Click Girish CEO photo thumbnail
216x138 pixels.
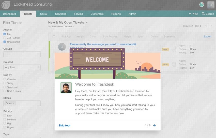[x=66, y=88]
